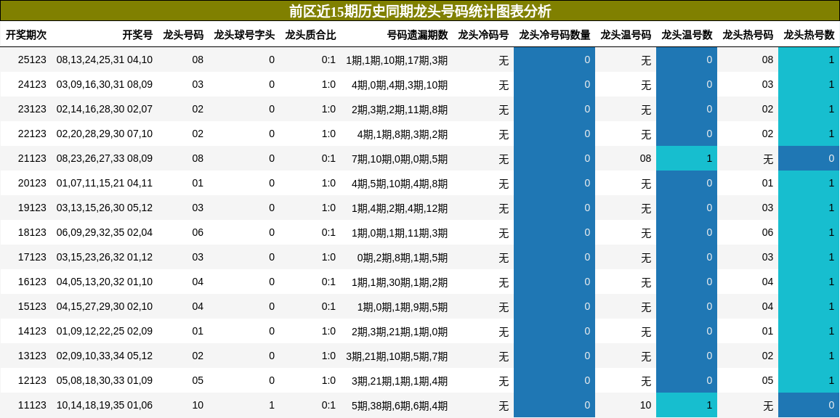Select period number 15123
This screenshot has height=418, width=840.
tap(32, 306)
